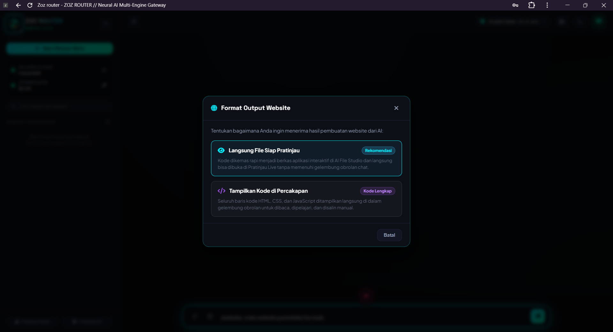
Task: Choose the Tampilkan Kode di Percakapan option
Action: (x=306, y=199)
